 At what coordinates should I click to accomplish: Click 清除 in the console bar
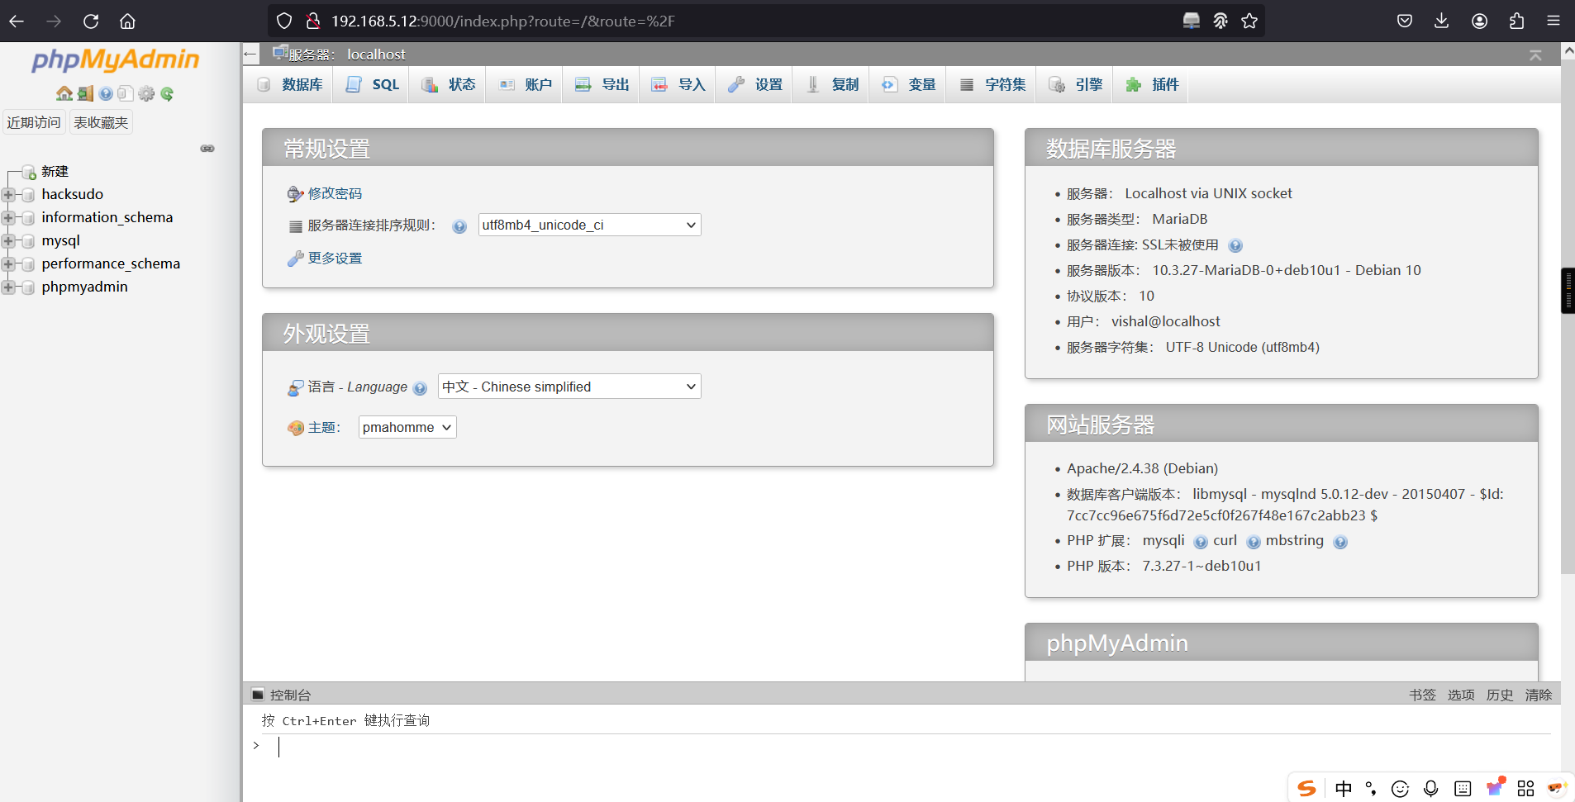pyautogui.click(x=1539, y=695)
